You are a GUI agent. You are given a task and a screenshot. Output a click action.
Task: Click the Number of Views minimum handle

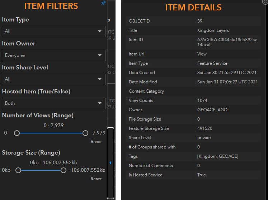click(x=17, y=133)
